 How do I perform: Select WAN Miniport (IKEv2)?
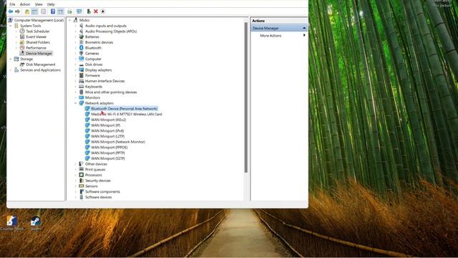[108, 120]
